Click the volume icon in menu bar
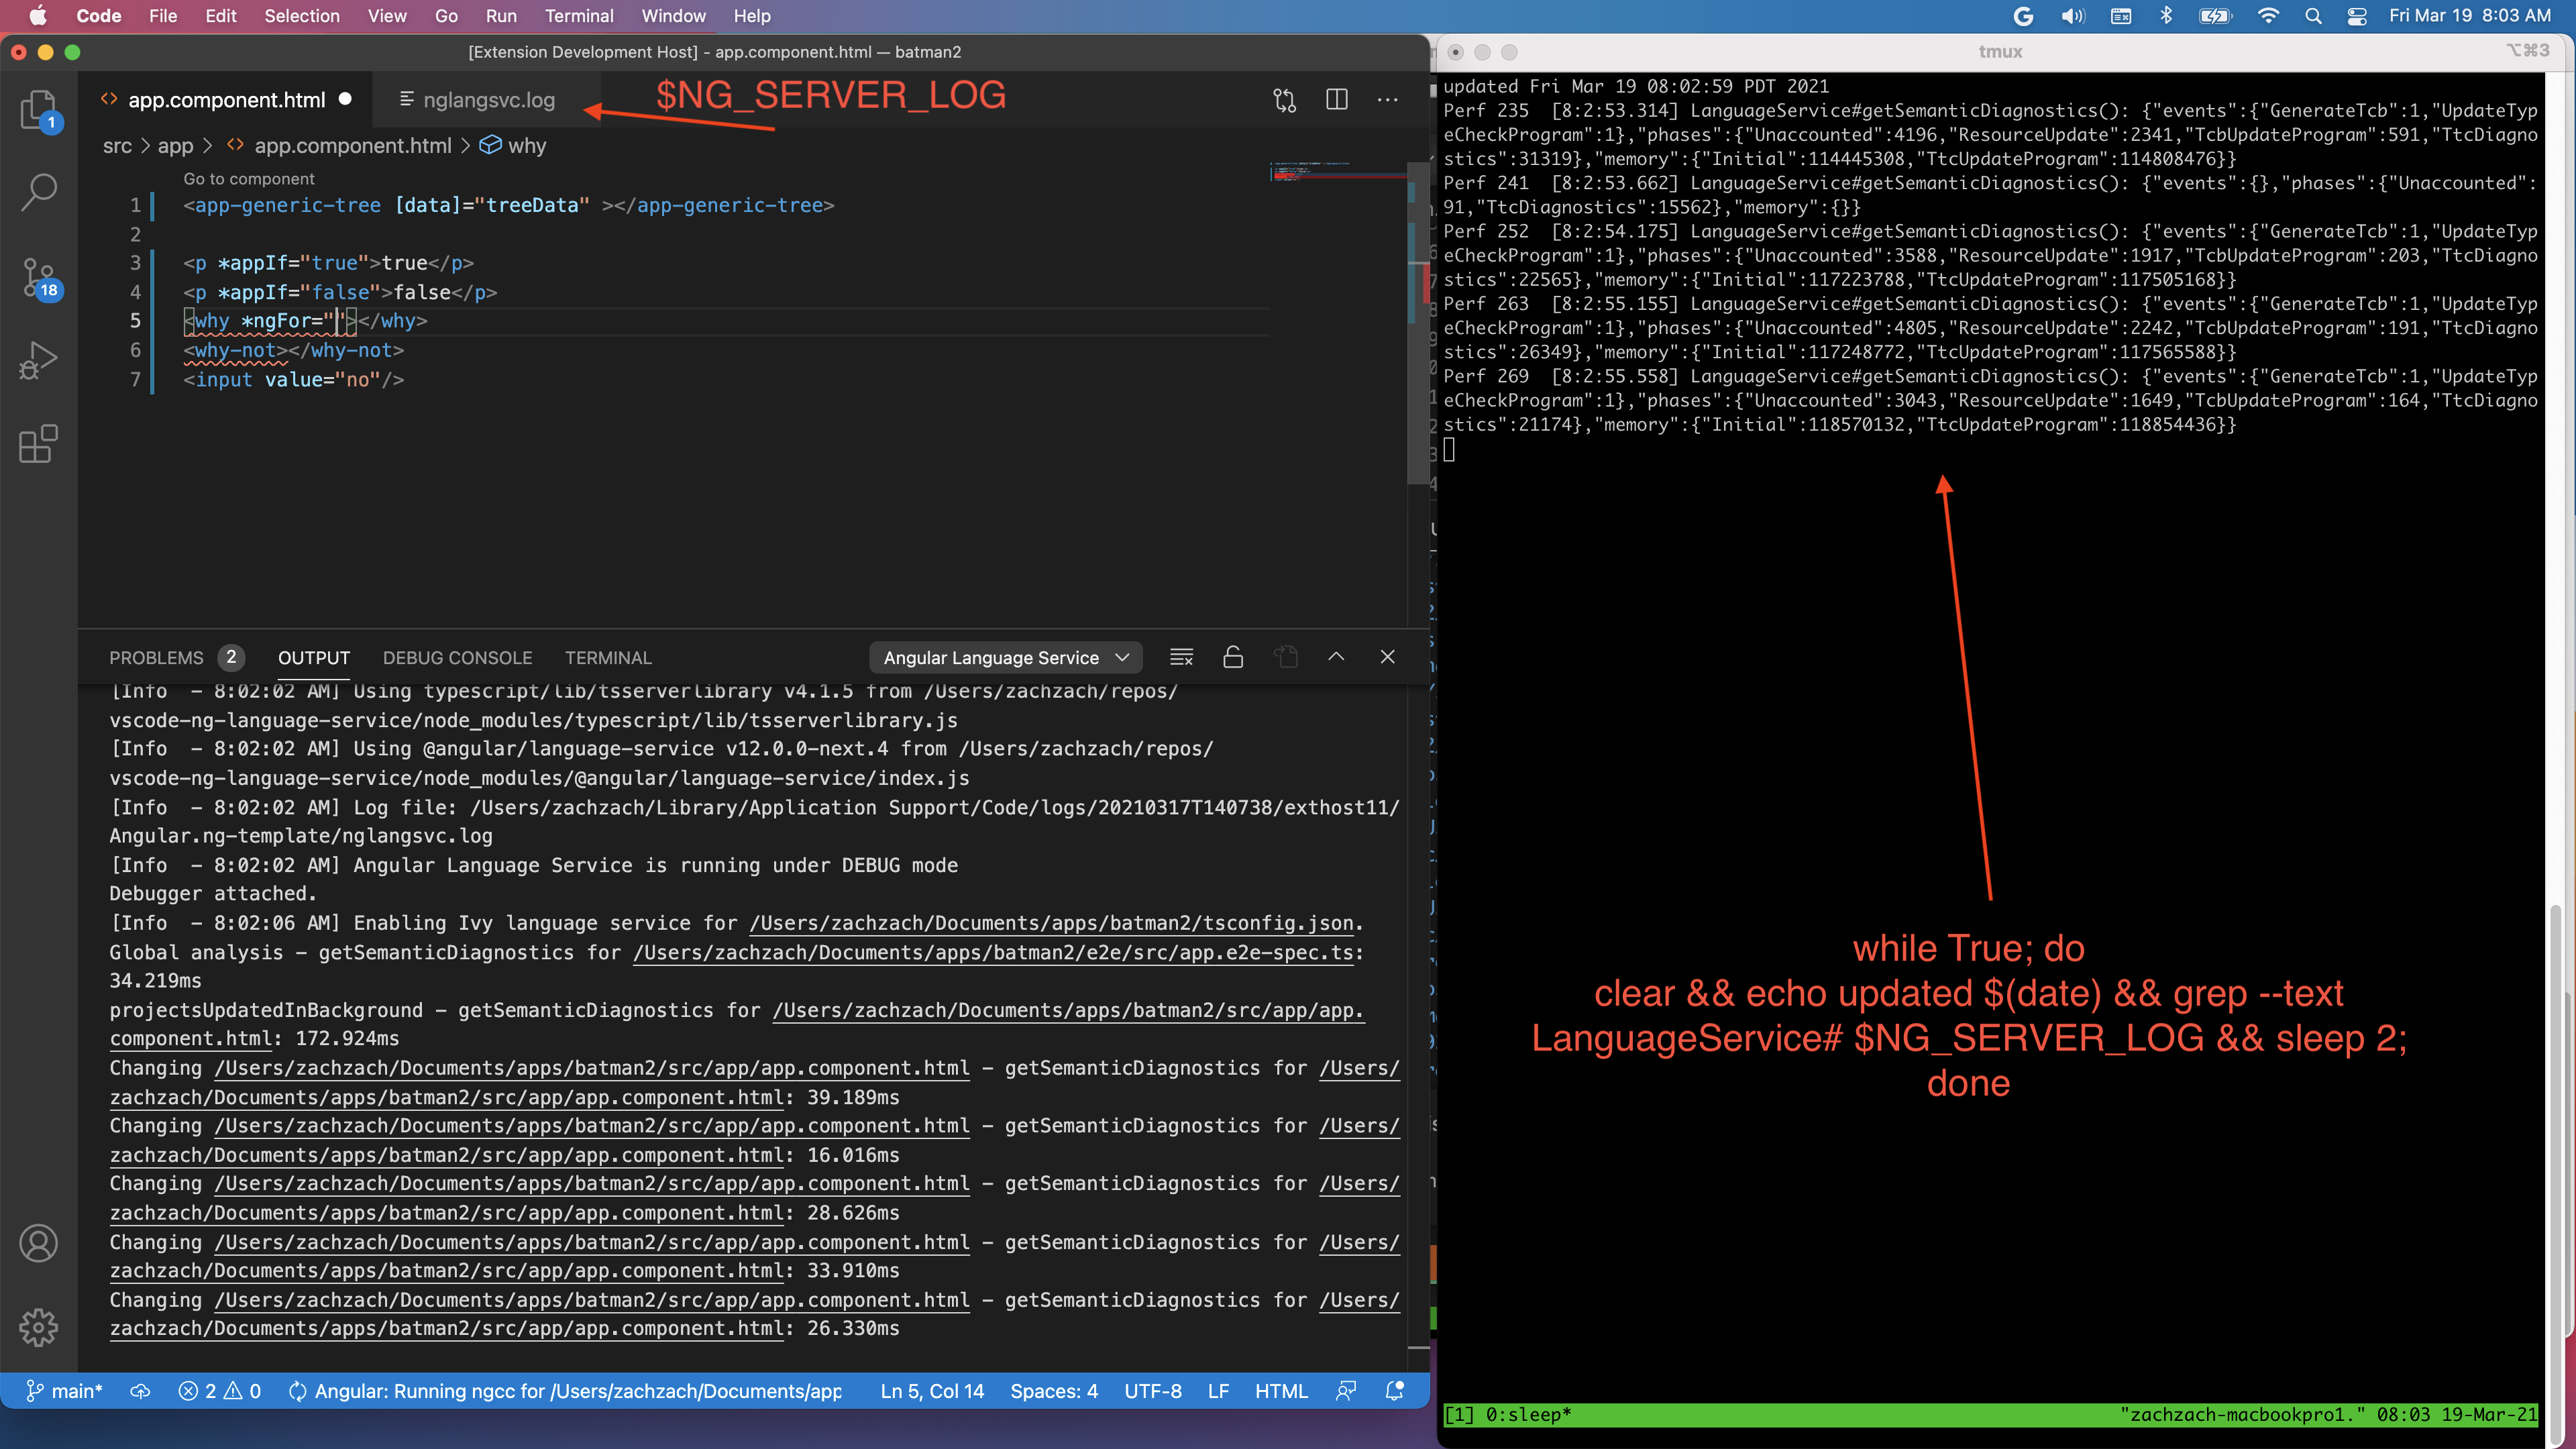Screen dimensions: 2576x1449 2072,16
